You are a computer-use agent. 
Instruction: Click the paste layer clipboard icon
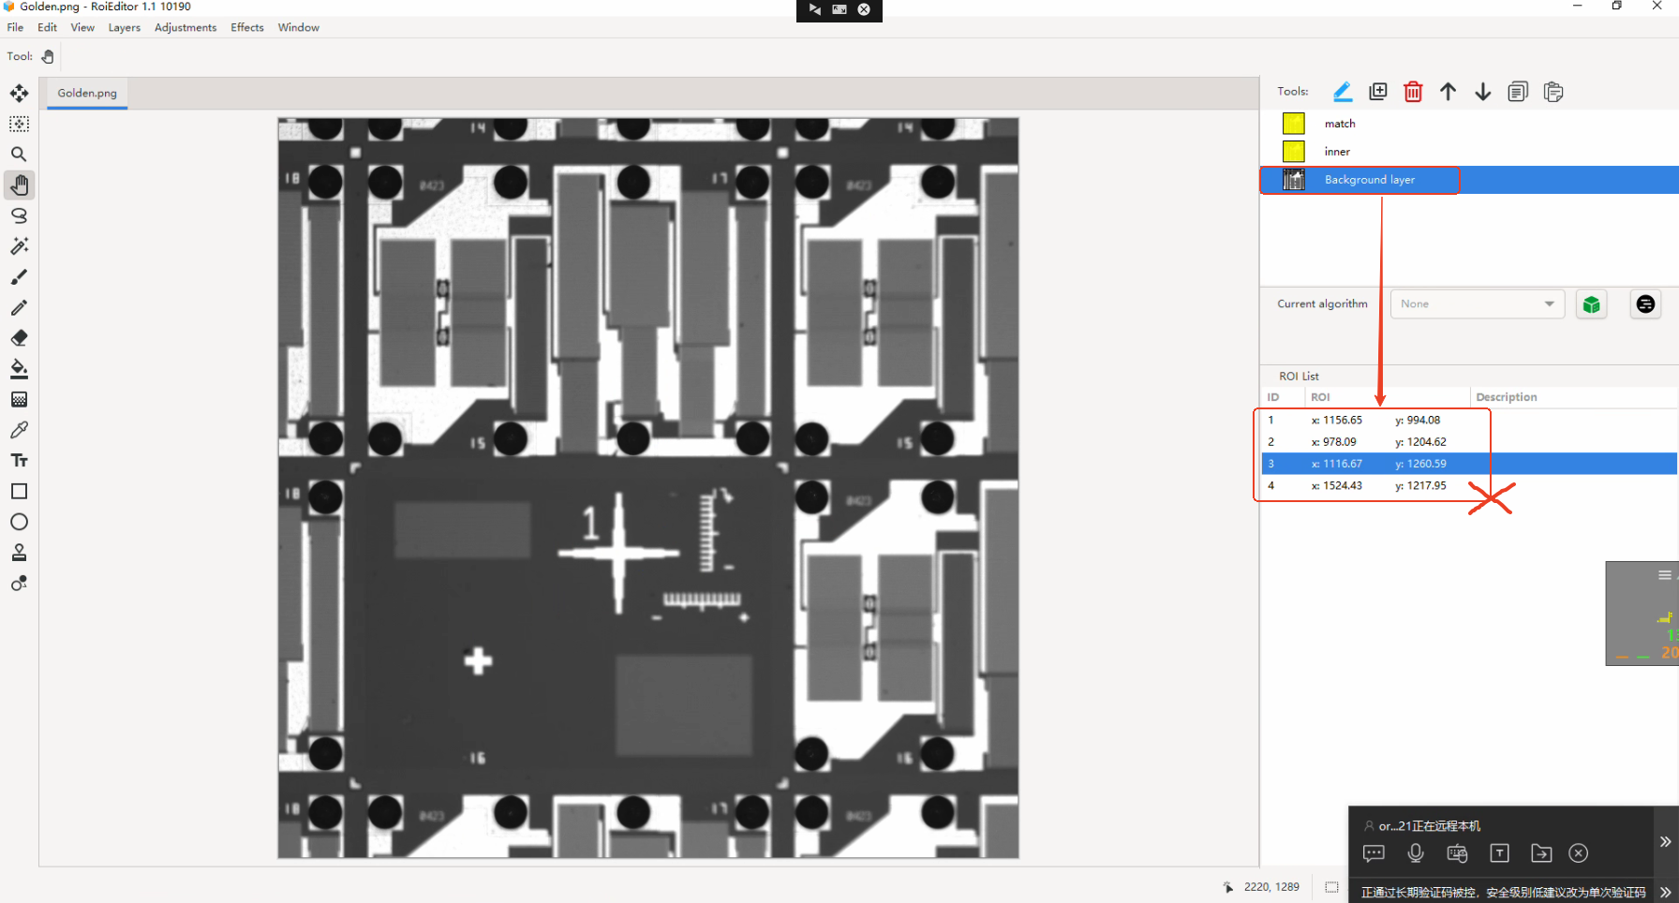(x=1553, y=92)
